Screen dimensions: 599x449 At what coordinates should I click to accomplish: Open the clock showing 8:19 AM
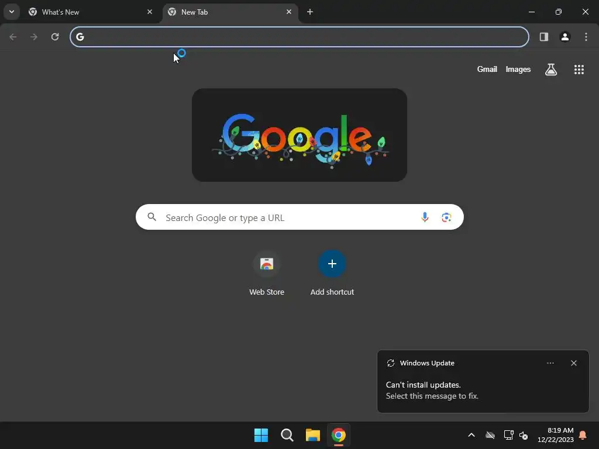(556, 435)
